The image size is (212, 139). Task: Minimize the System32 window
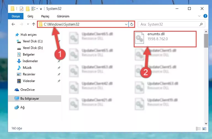pos(177,9)
